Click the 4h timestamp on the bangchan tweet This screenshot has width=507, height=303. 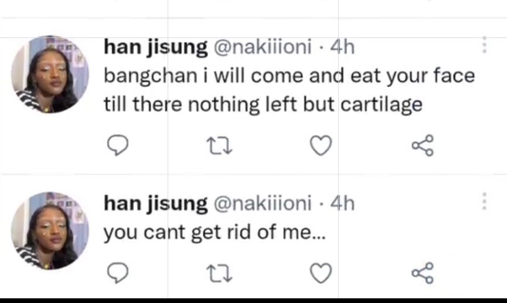(x=343, y=47)
